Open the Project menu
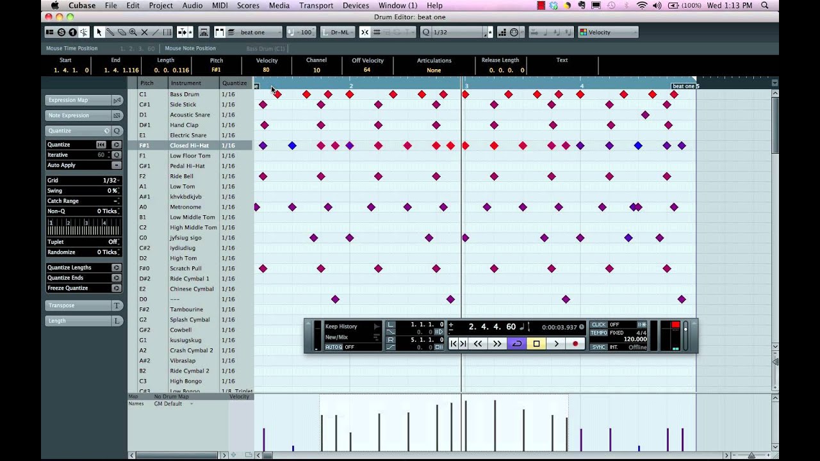This screenshot has height=461, width=820. 161,6
